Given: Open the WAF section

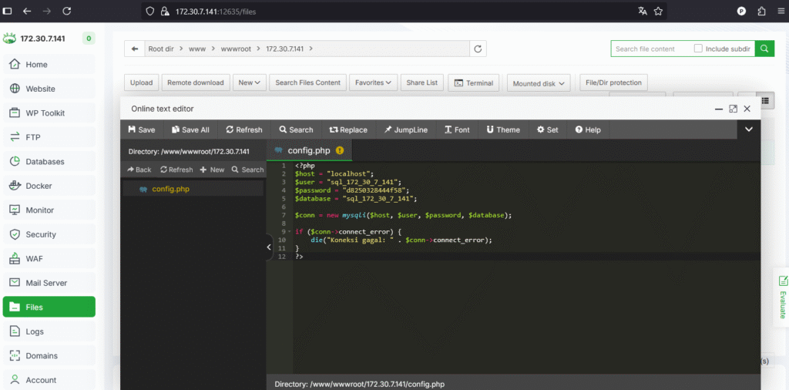Looking at the screenshot, I should (x=49, y=259).
